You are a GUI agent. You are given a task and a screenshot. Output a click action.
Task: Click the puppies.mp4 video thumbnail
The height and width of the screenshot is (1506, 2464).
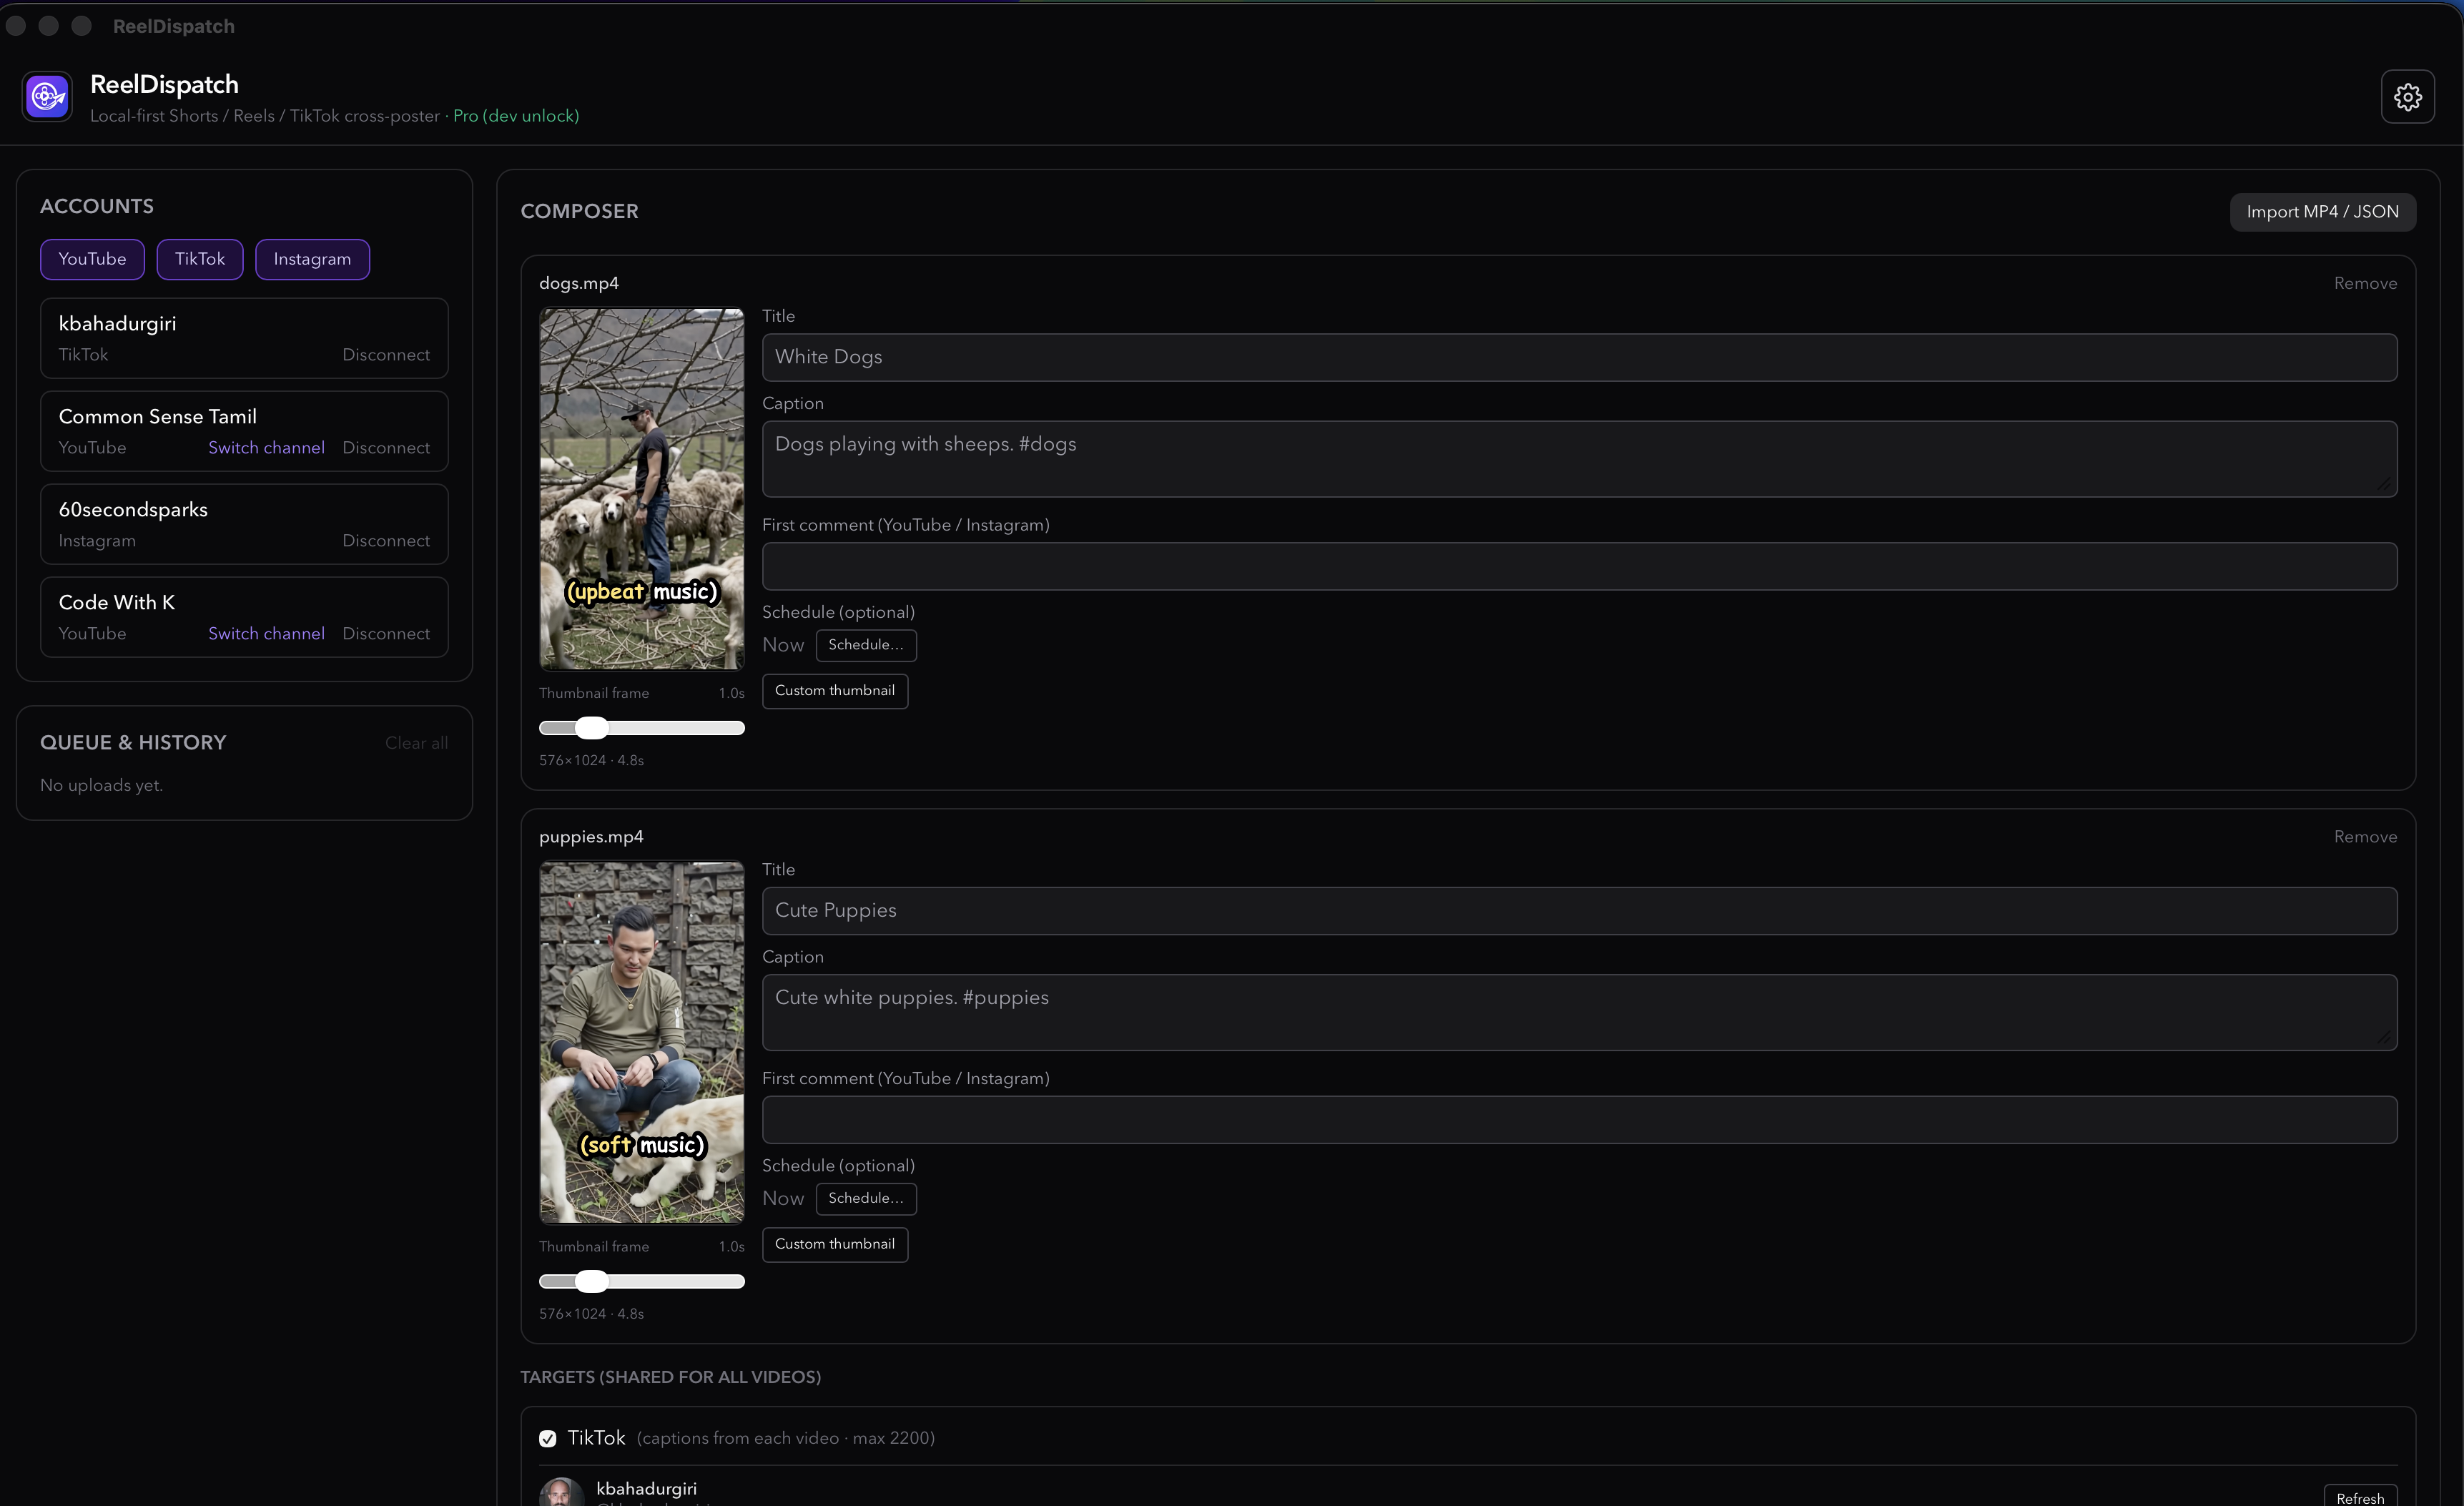642,1043
